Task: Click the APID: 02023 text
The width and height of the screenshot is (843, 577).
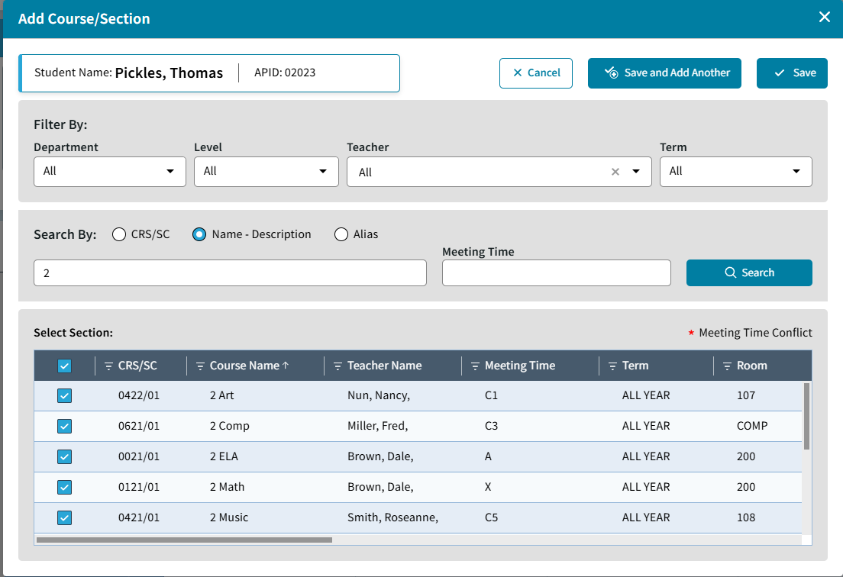Action: 285,73
